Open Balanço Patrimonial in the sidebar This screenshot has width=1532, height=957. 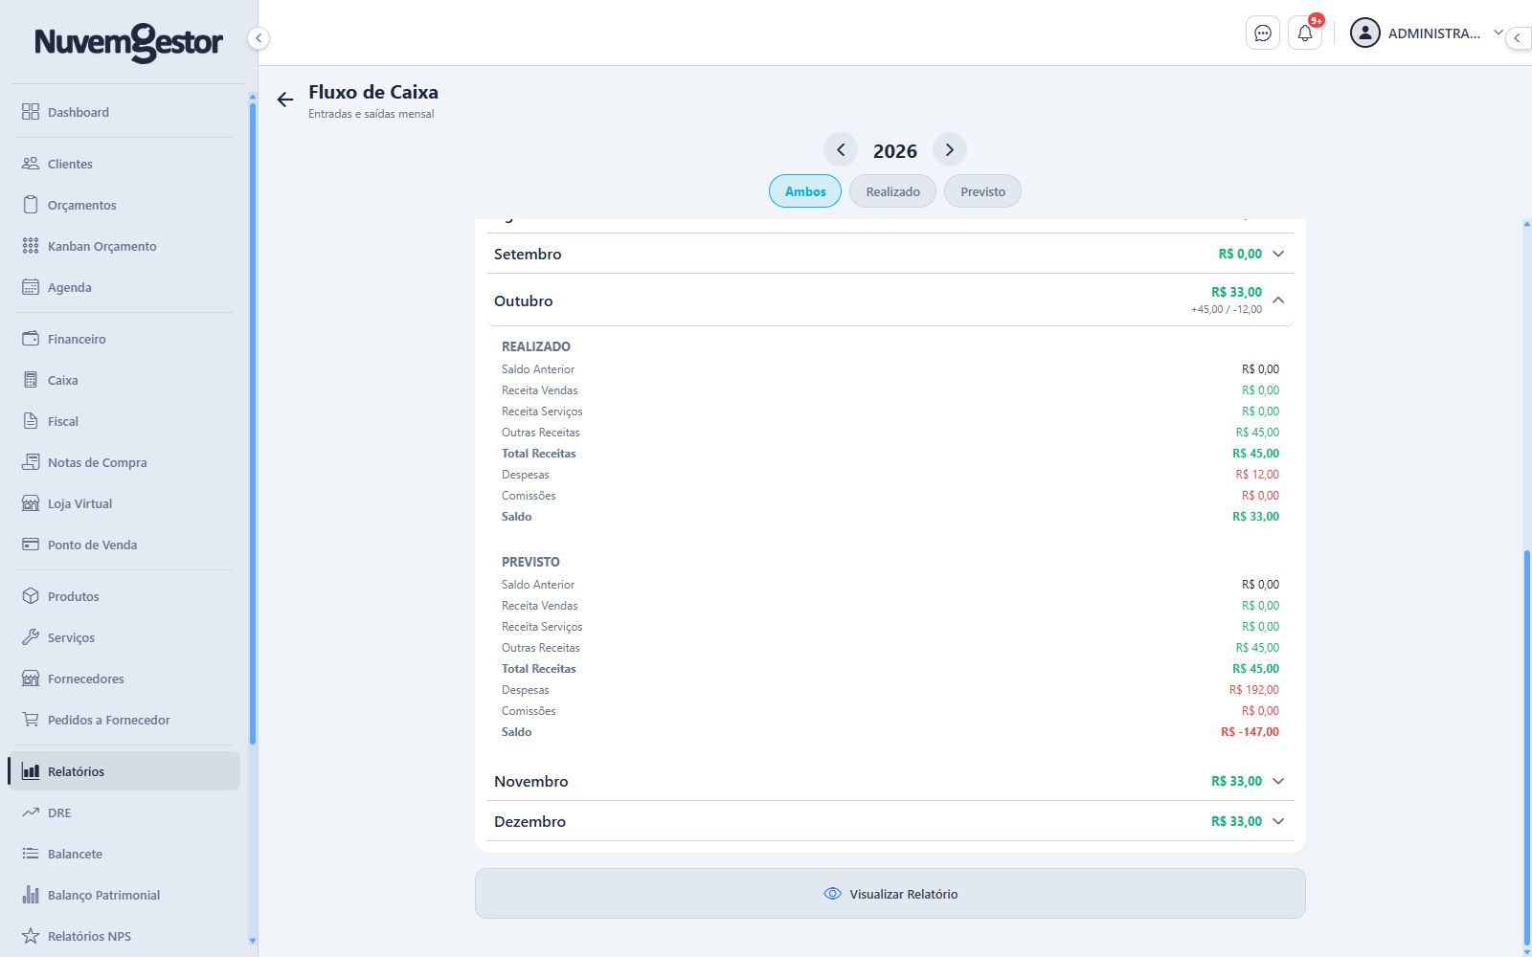click(x=124, y=895)
